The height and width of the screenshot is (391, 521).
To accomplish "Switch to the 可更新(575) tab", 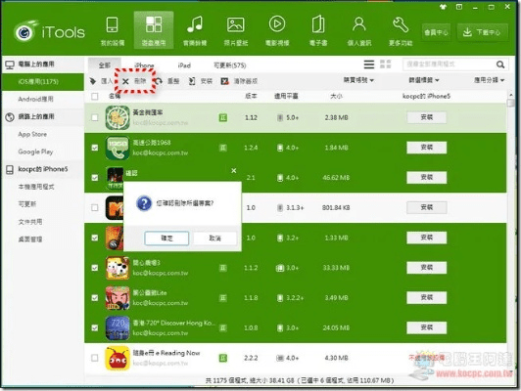I will pyautogui.click(x=229, y=65).
